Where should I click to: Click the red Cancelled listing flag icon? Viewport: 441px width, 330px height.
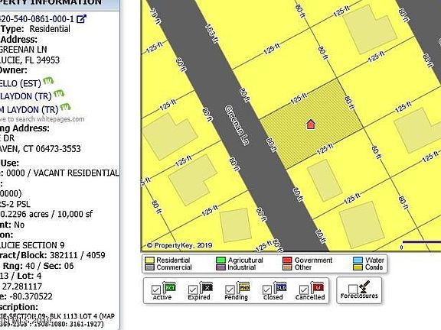pyautogui.click(x=318, y=287)
